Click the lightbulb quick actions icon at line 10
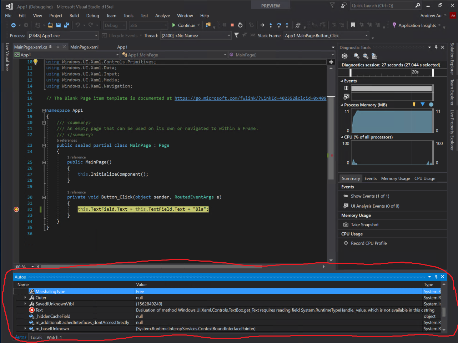 coord(35,62)
